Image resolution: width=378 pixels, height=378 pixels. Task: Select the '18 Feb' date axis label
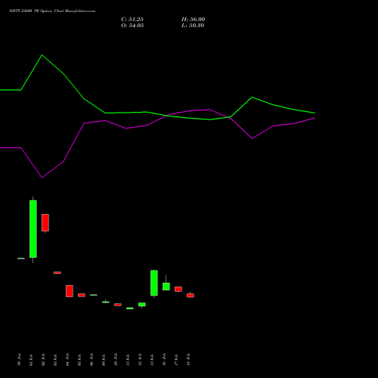[x=188, y=360]
